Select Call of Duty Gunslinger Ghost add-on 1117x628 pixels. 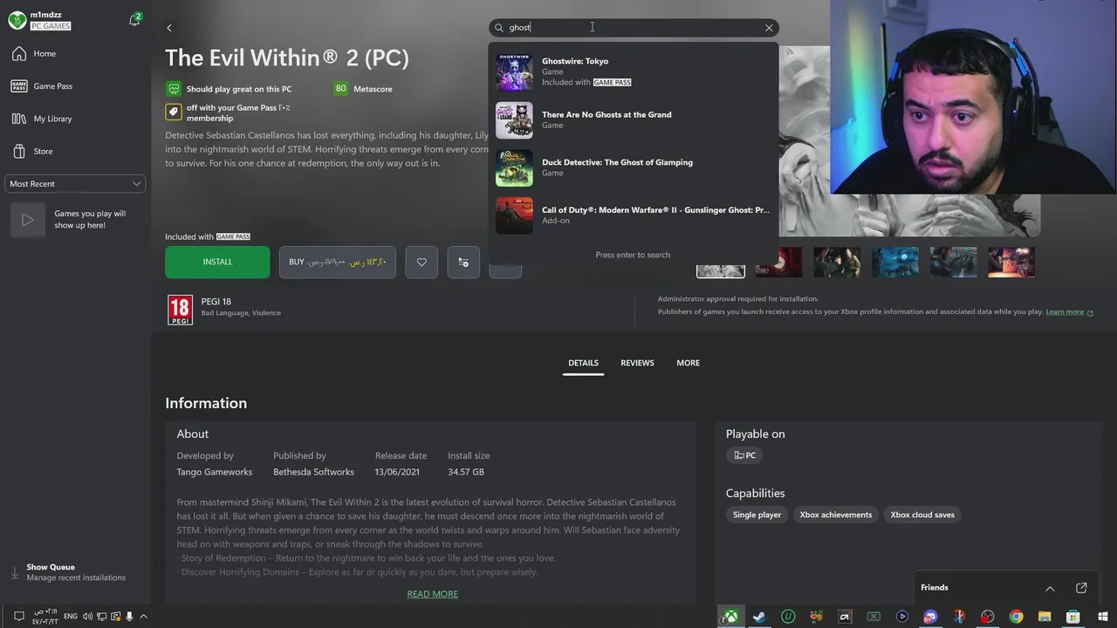coord(634,215)
